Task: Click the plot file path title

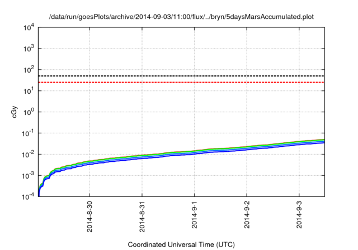Action: (181, 17)
